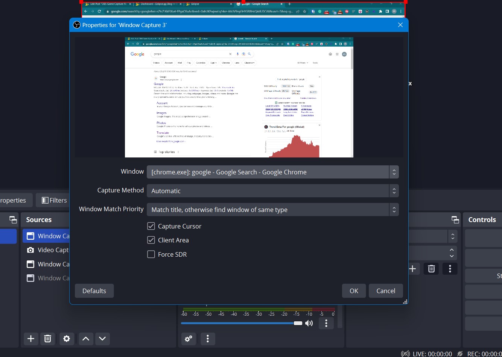Click the Defaults button
Image resolution: width=502 pixels, height=357 pixels.
(x=94, y=291)
